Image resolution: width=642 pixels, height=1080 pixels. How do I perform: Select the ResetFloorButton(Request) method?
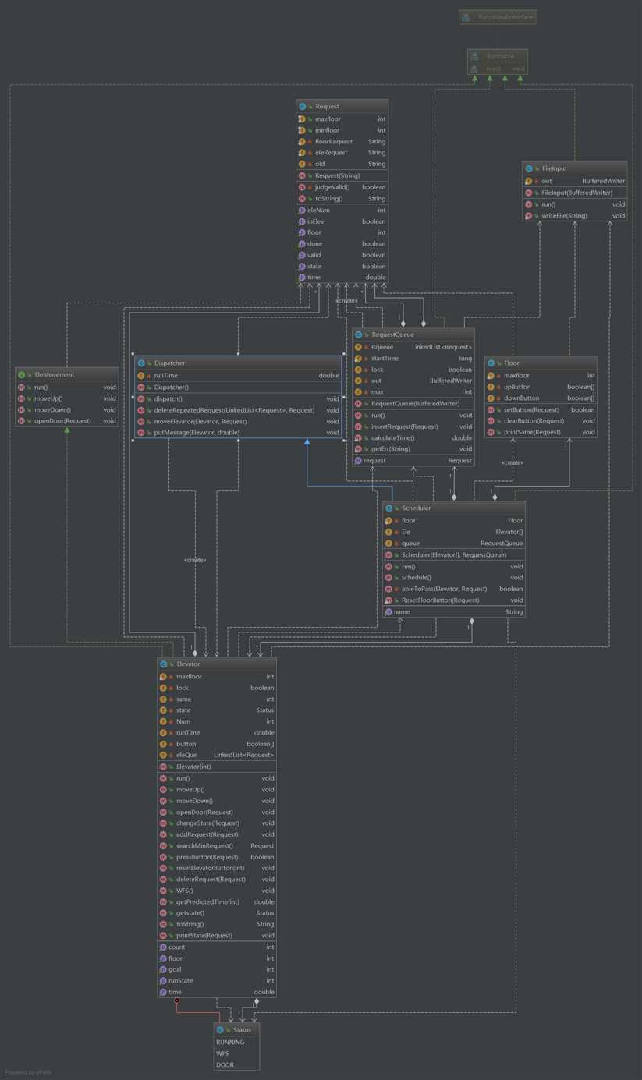[x=454, y=600]
